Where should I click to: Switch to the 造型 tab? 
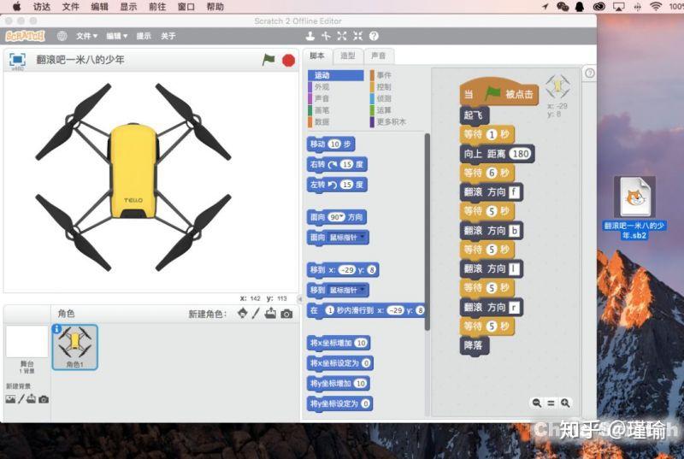(x=348, y=56)
